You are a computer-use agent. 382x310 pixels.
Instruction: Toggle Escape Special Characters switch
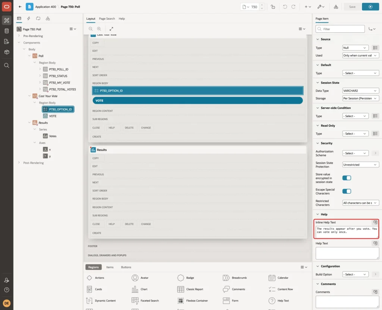347,191
